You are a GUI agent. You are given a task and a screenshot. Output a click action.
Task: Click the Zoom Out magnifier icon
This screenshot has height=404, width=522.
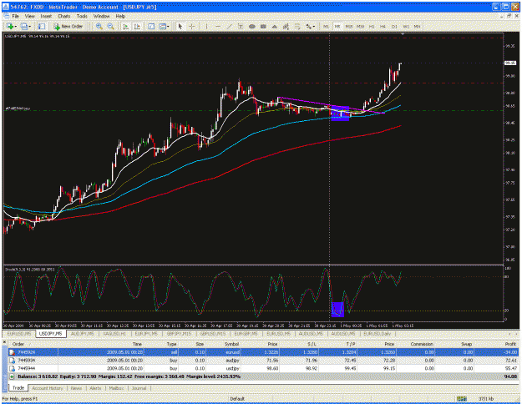pyautogui.click(x=110, y=26)
